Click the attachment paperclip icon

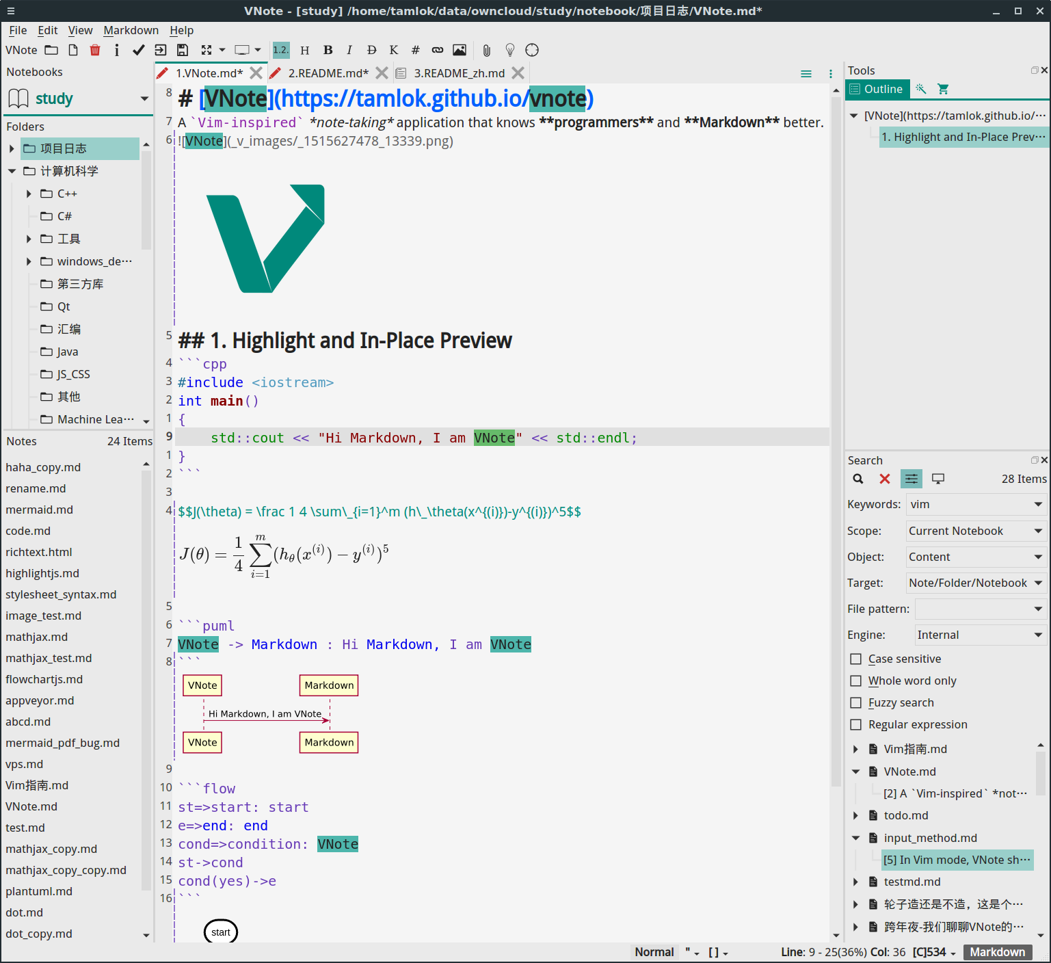tap(485, 50)
